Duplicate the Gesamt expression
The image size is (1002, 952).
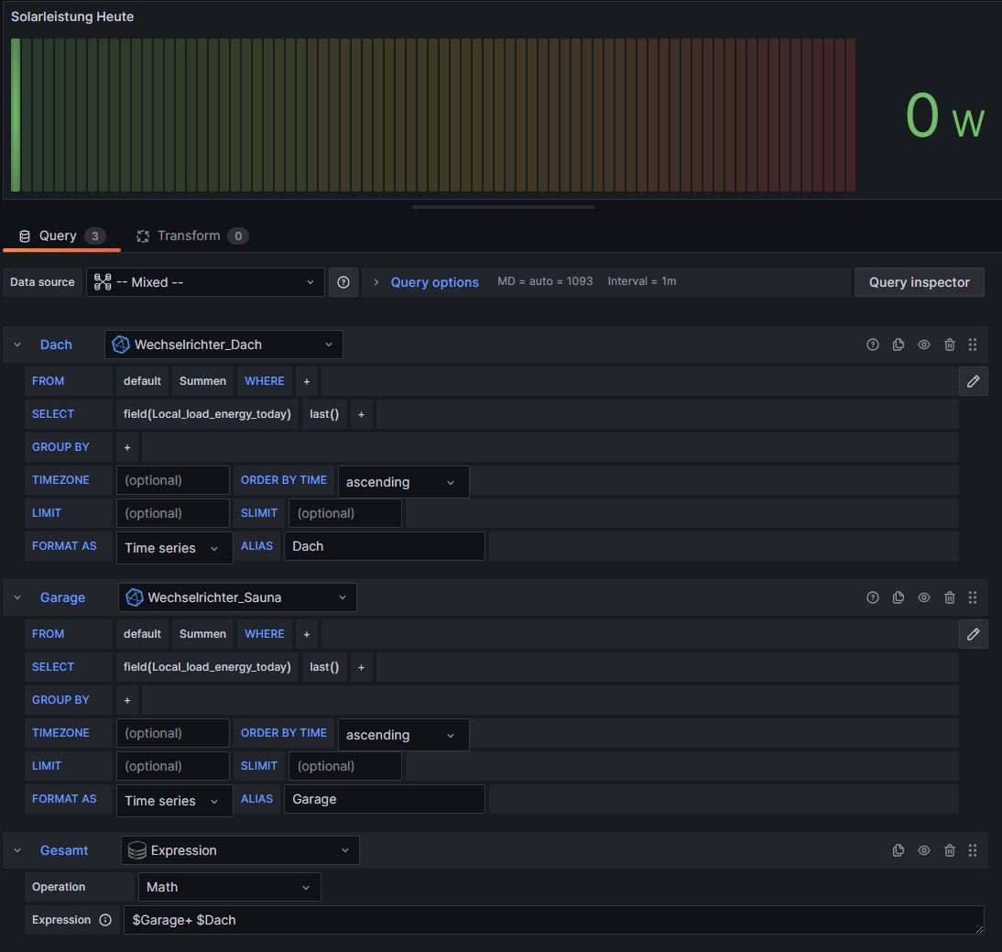click(898, 850)
